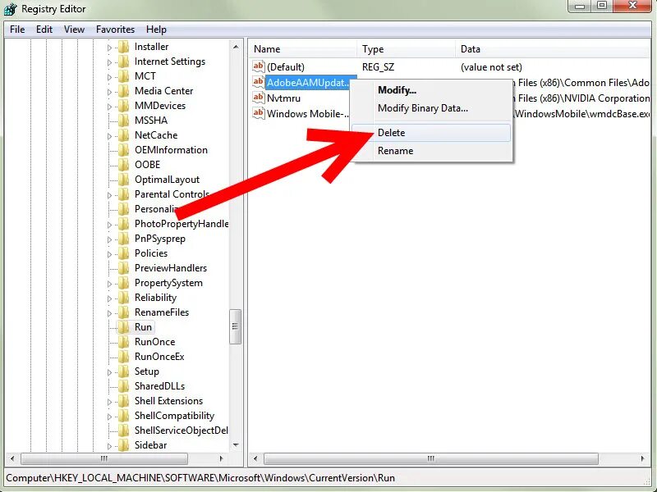Image resolution: width=657 pixels, height=492 pixels.
Task: Click the '(value not set)' data cell
Action: click(491, 67)
